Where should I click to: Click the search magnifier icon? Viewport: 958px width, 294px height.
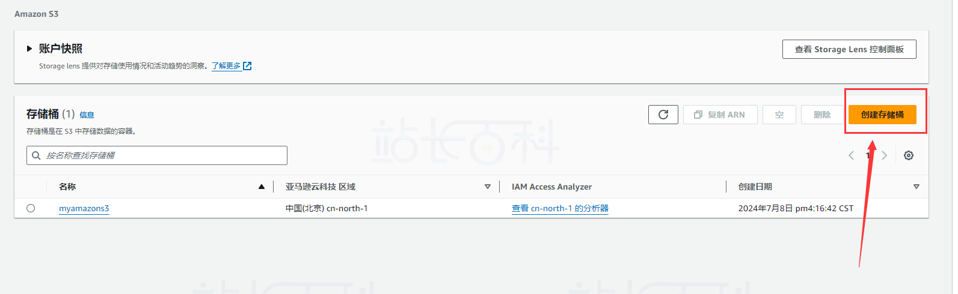(36, 155)
